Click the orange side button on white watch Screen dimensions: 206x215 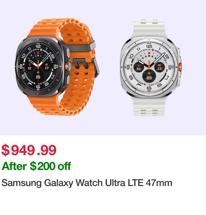(x=180, y=67)
